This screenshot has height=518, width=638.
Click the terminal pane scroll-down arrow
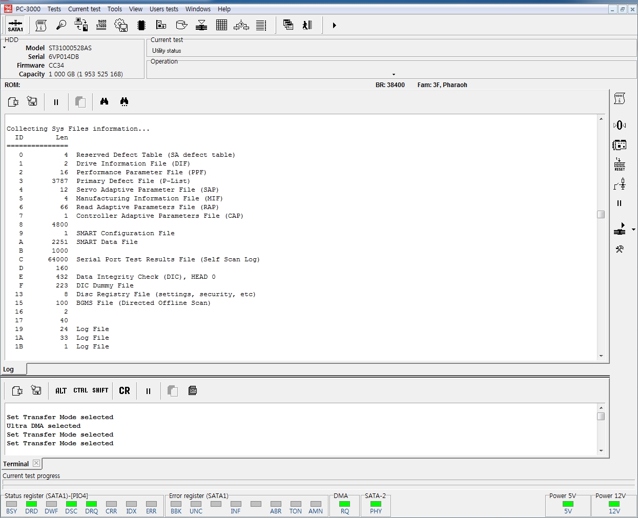(x=601, y=451)
